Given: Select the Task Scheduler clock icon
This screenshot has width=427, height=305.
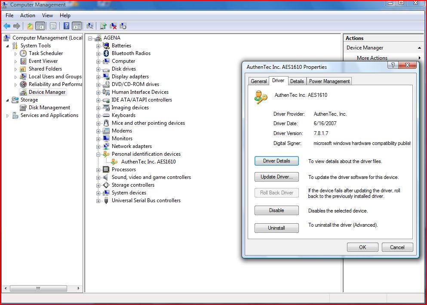Looking at the screenshot, I should click(x=23, y=53).
